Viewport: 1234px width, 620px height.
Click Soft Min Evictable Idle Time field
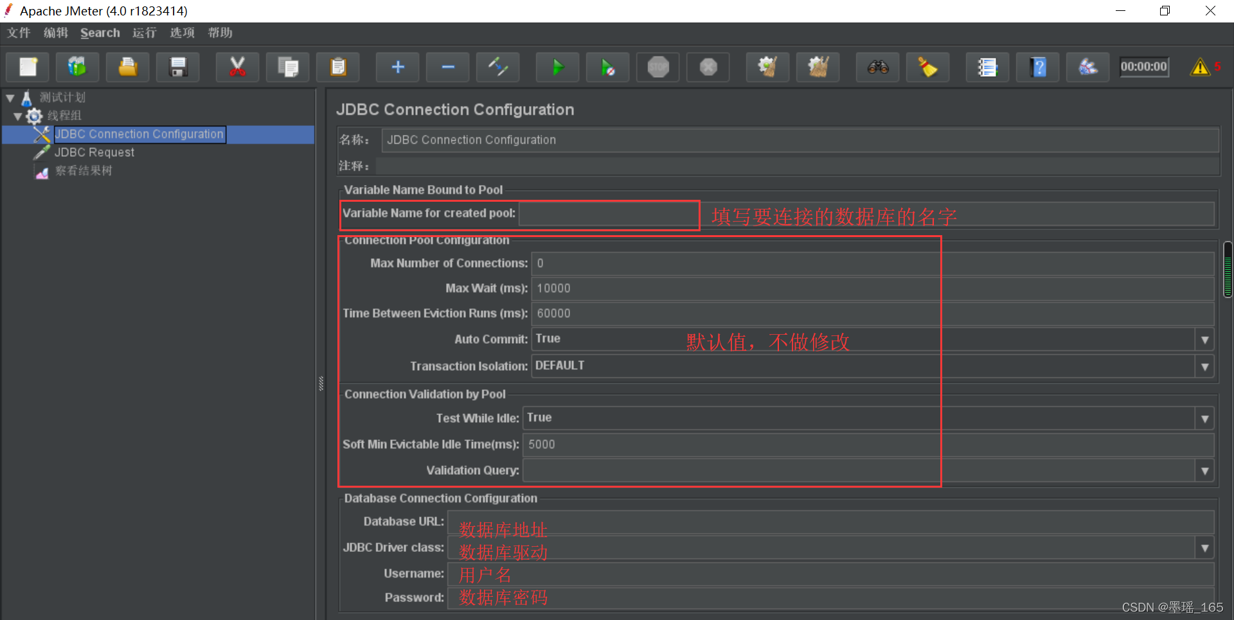868,445
